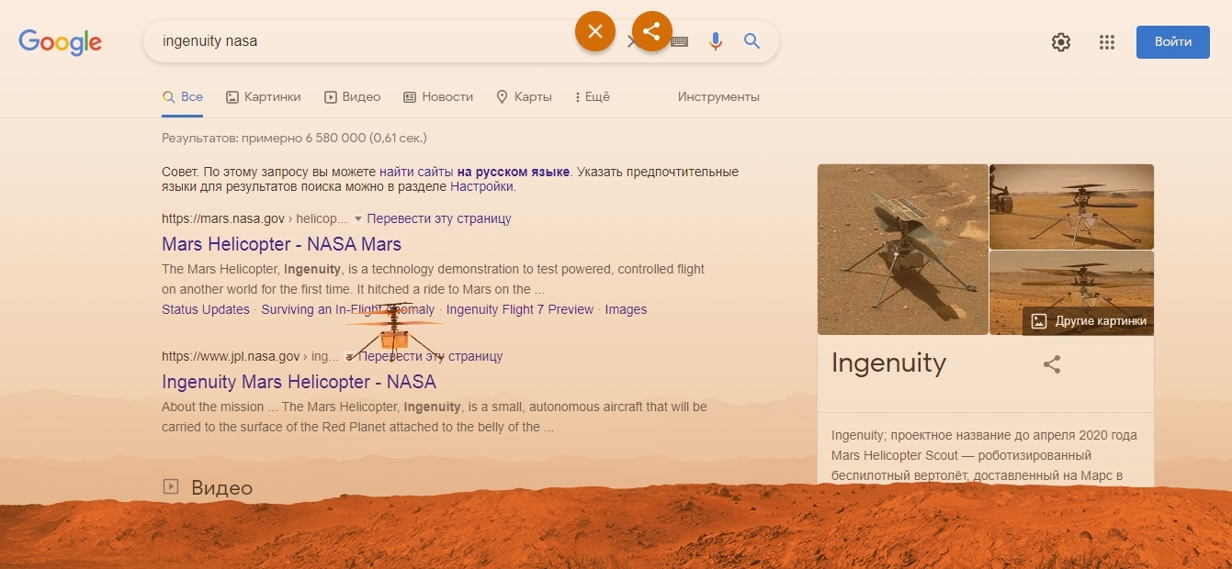The image size is (1232, 569).
Task: Start voice search with the microphone icon
Action: click(x=716, y=41)
